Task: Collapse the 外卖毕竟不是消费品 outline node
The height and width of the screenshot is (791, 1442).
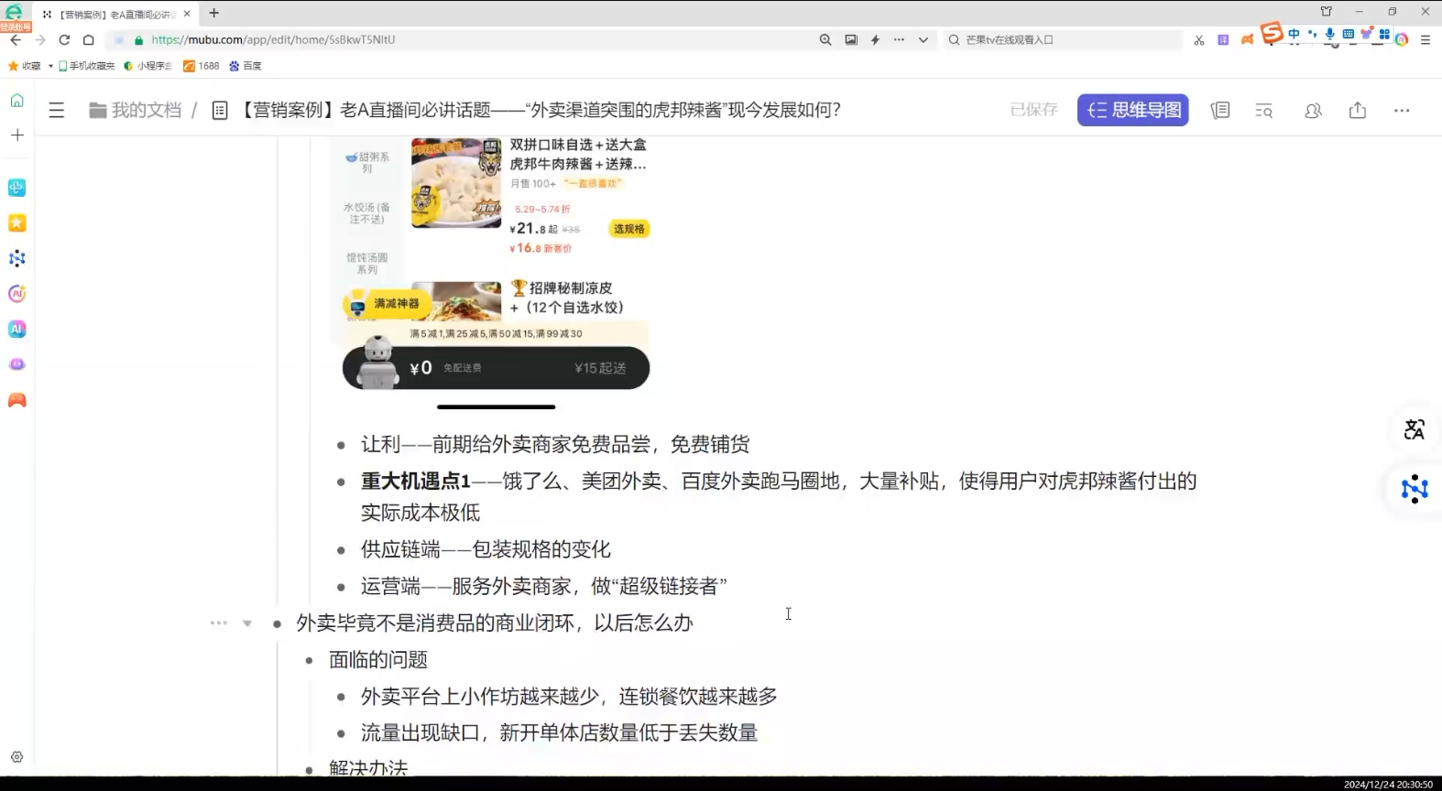Action: click(x=247, y=623)
